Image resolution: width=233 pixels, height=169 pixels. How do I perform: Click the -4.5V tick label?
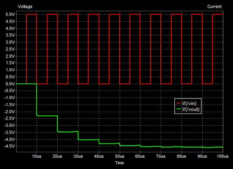[x=8, y=147]
